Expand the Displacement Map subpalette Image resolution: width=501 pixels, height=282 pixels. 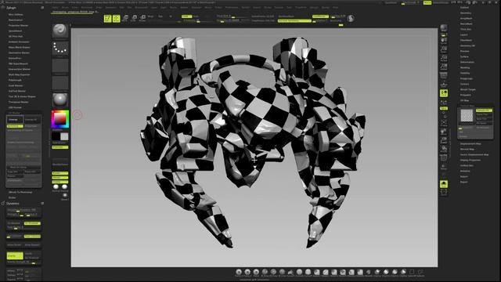470,144
